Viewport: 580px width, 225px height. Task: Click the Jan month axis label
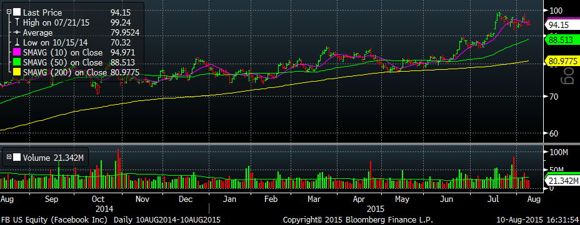coord(230,199)
